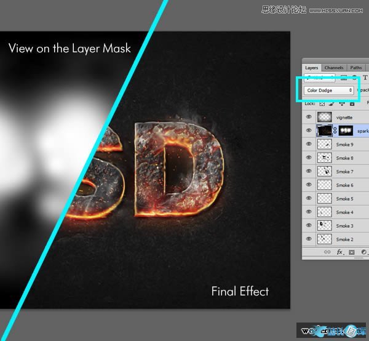Image resolution: width=369 pixels, height=341 pixels.
Task: Click the link layers icon
Action: [x=327, y=252]
